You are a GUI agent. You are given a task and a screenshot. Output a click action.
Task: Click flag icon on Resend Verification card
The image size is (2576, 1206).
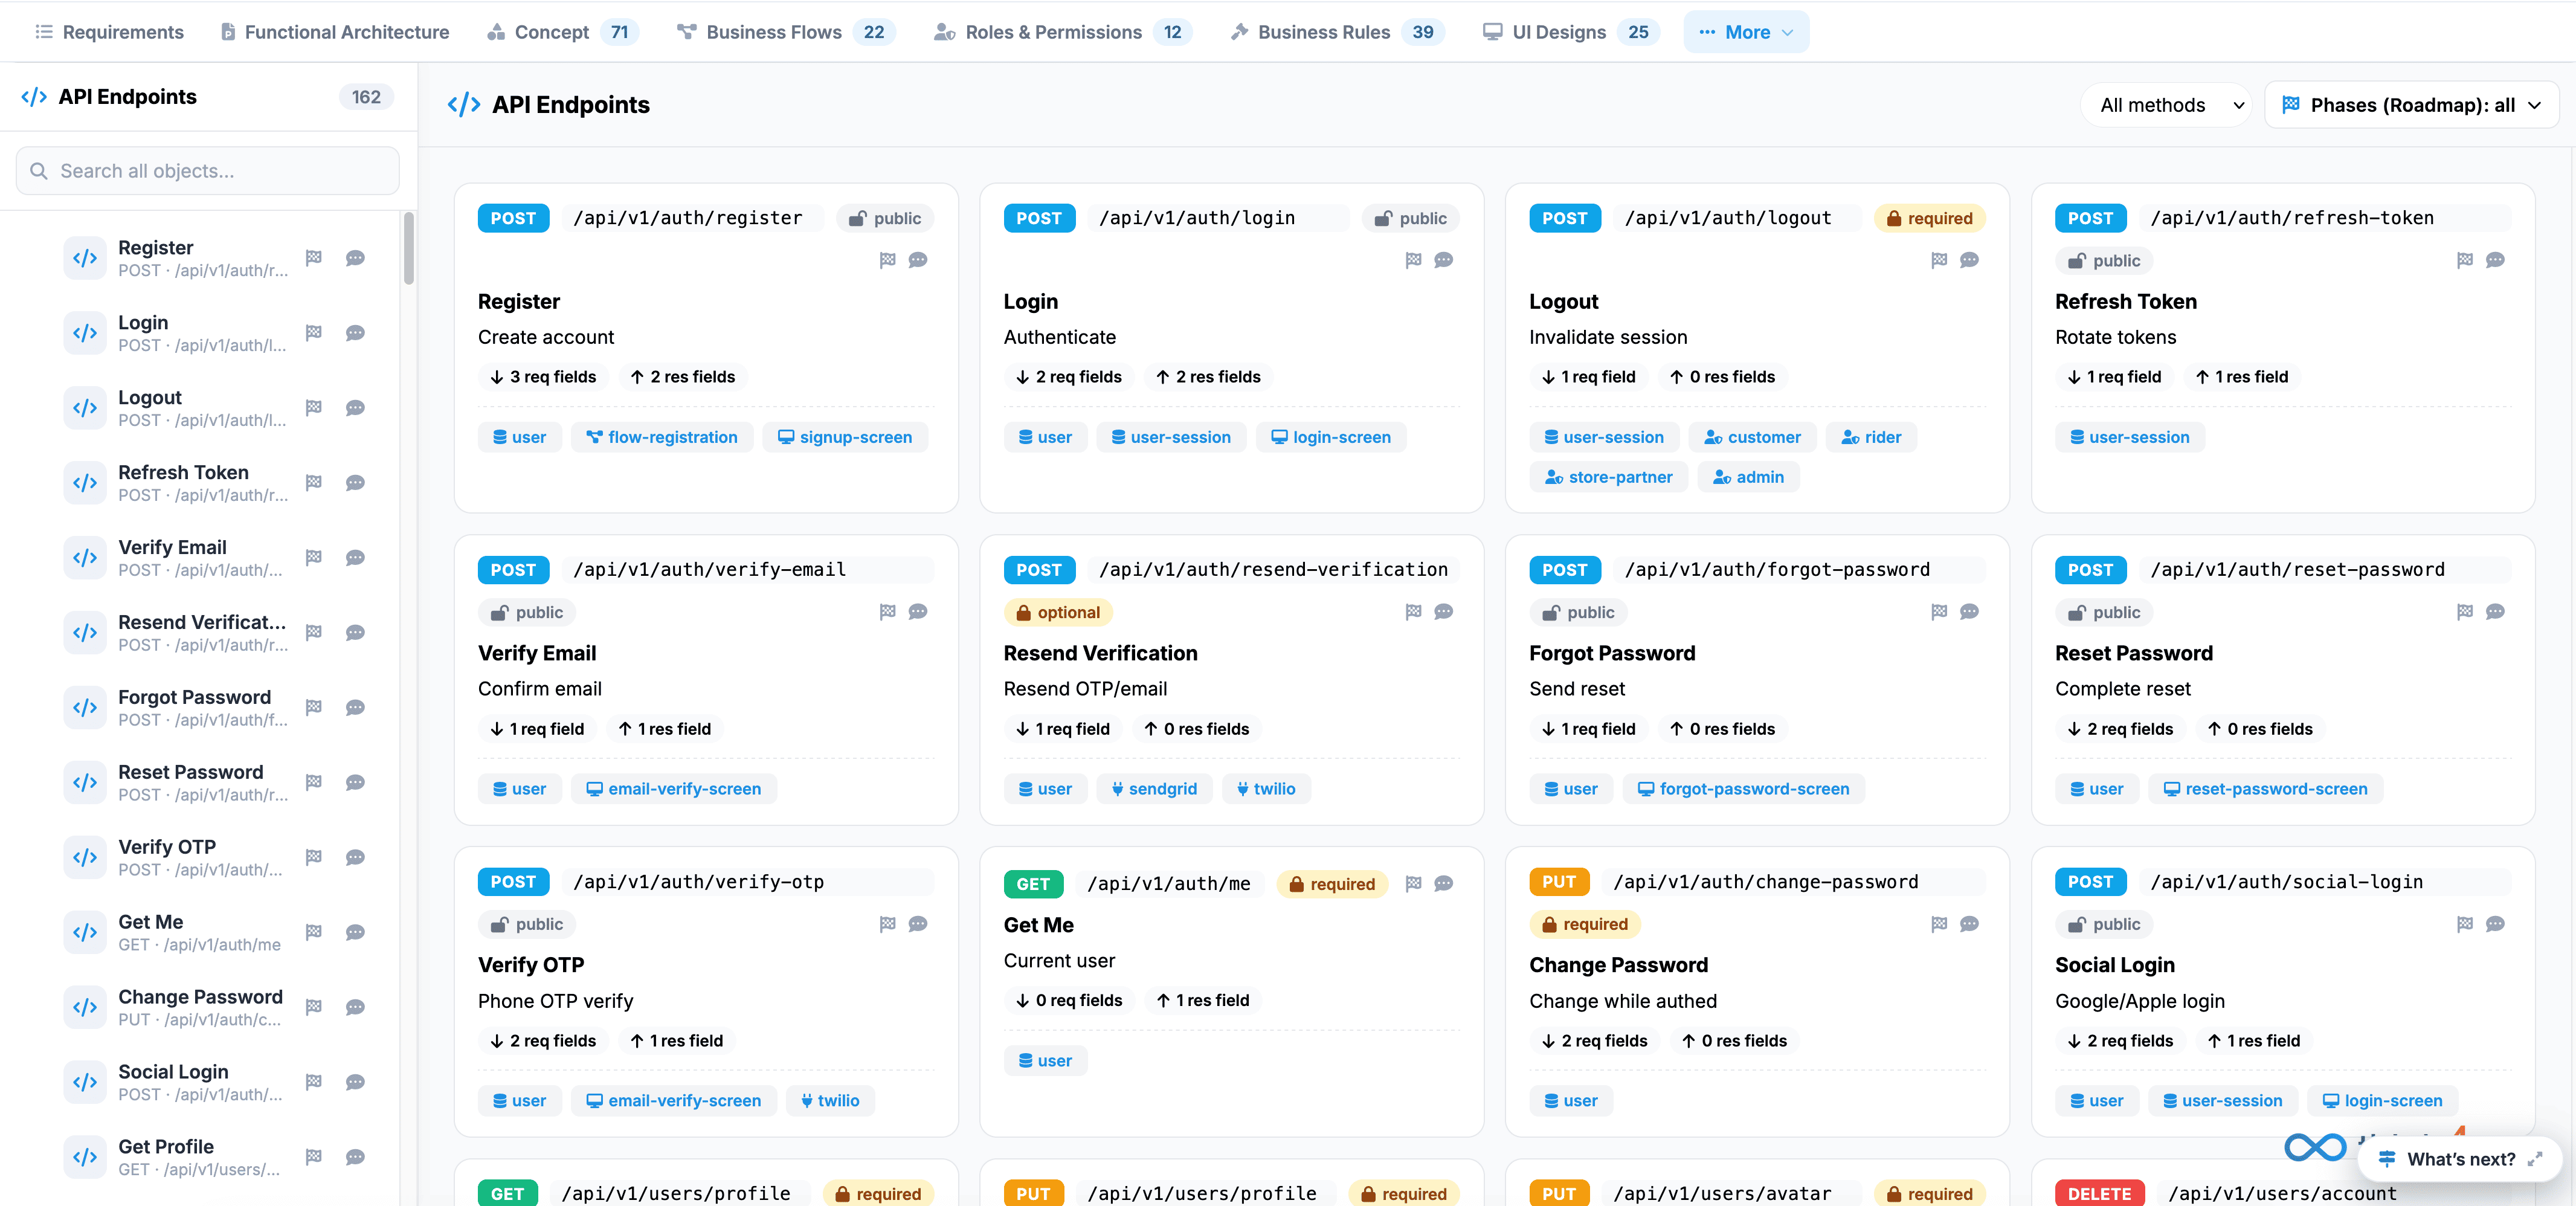tap(1413, 612)
